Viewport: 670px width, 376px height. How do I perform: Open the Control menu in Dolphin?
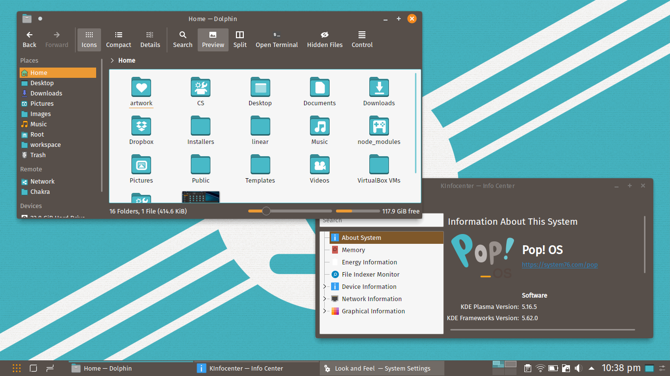tap(362, 40)
